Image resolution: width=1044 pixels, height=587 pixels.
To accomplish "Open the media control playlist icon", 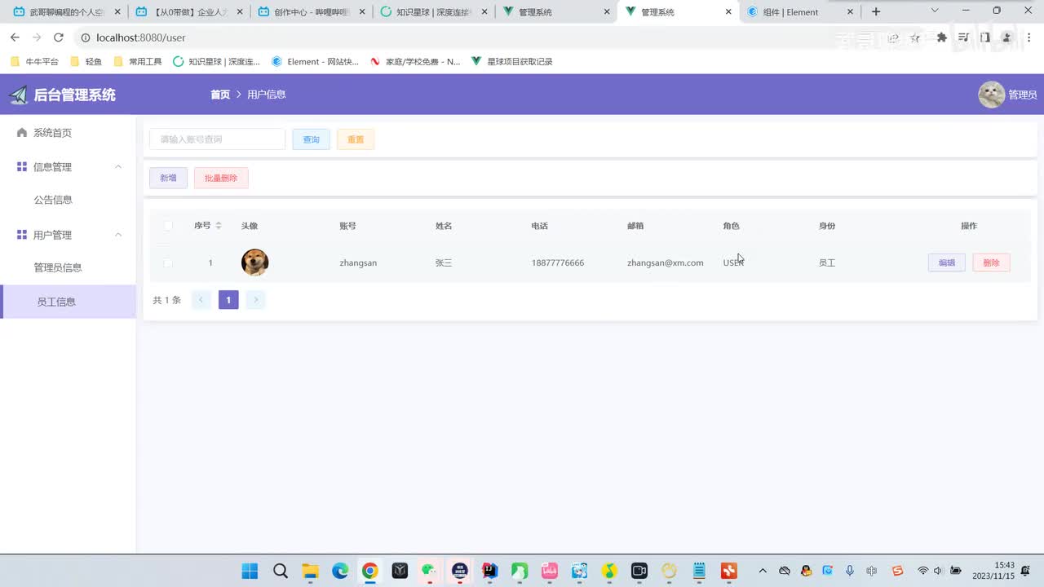I will click(x=963, y=38).
